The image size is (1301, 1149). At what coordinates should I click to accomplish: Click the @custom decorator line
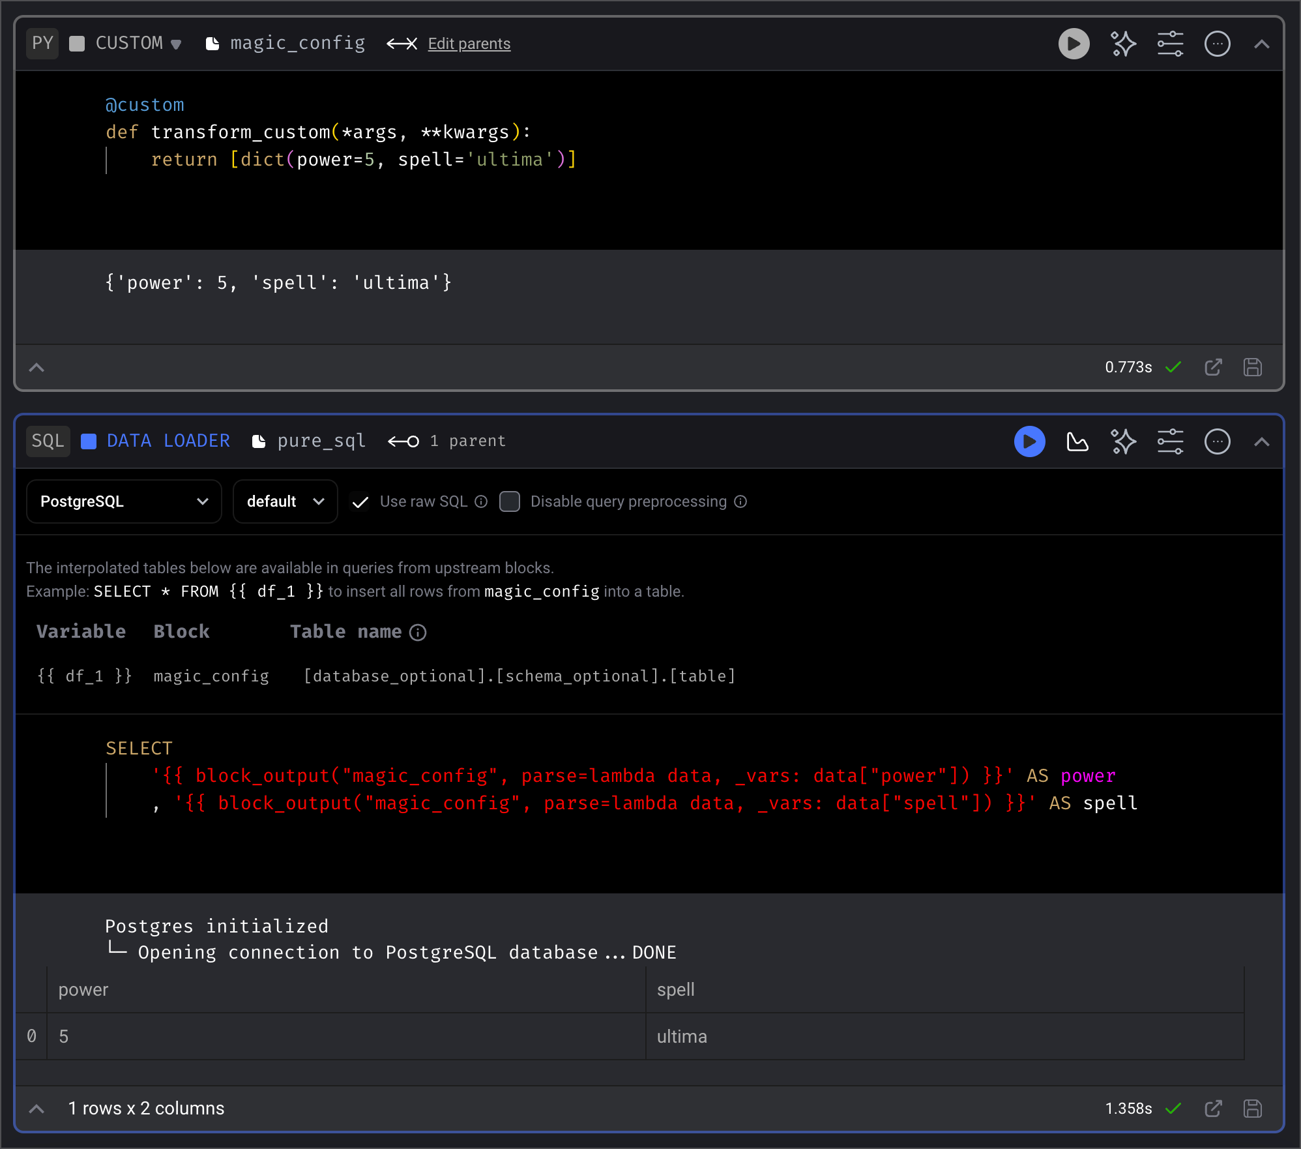[145, 105]
